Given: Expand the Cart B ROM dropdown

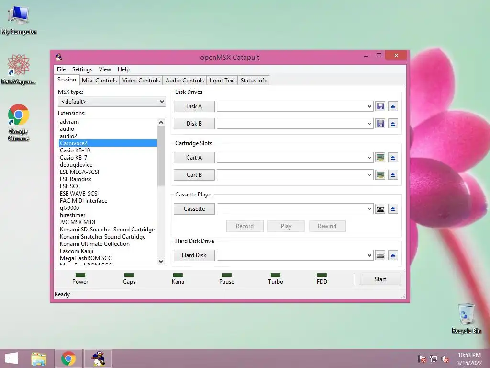Looking at the screenshot, I should [369, 175].
